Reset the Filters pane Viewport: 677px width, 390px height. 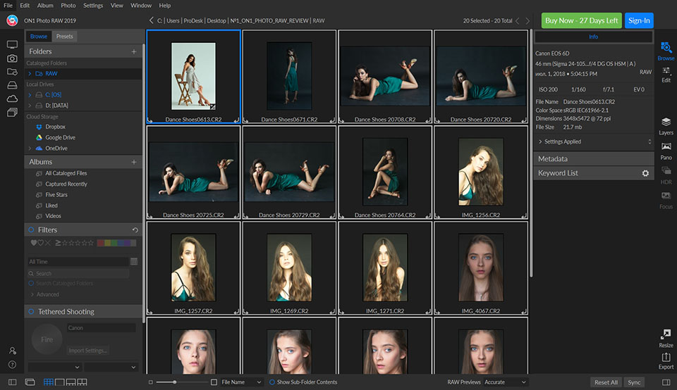(x=135, y=230)
